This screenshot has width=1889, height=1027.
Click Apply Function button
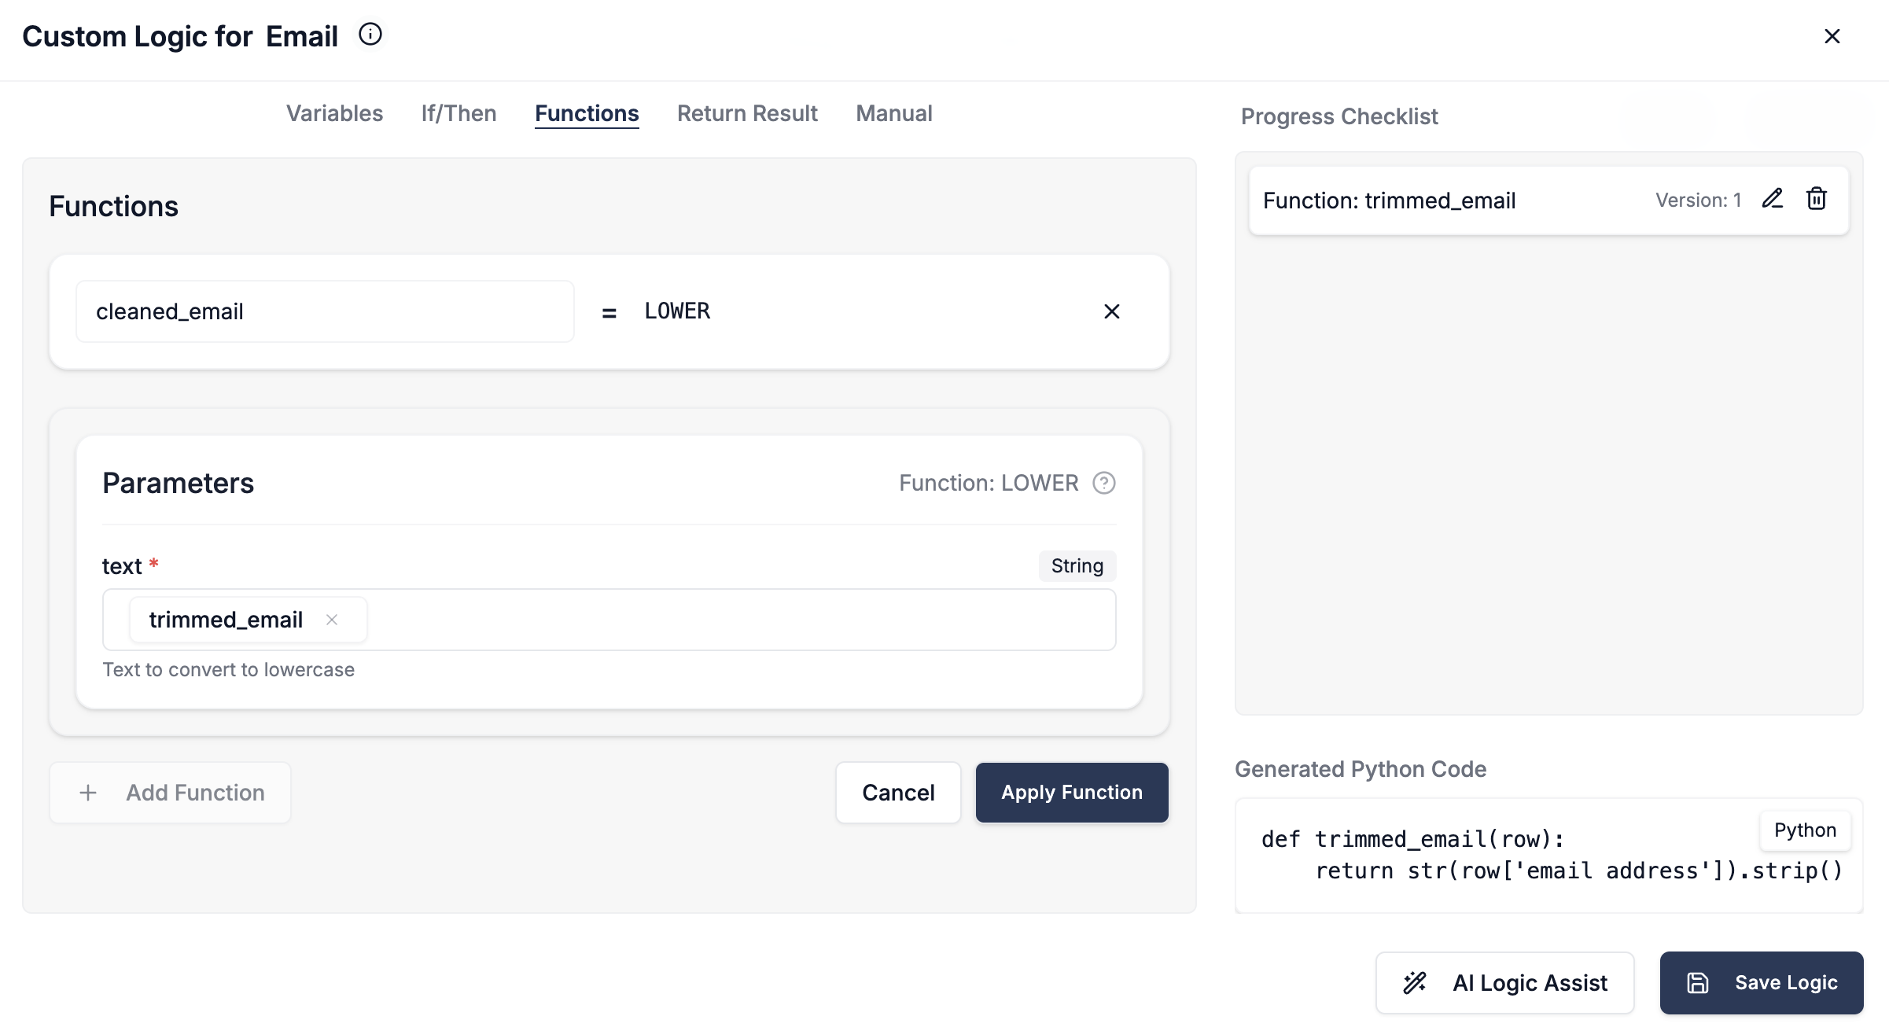1072,793
